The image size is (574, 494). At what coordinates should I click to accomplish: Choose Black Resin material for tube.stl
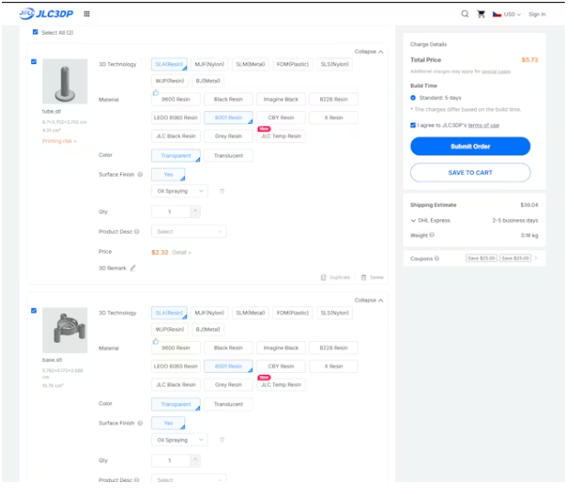click(x=228, y=99)
